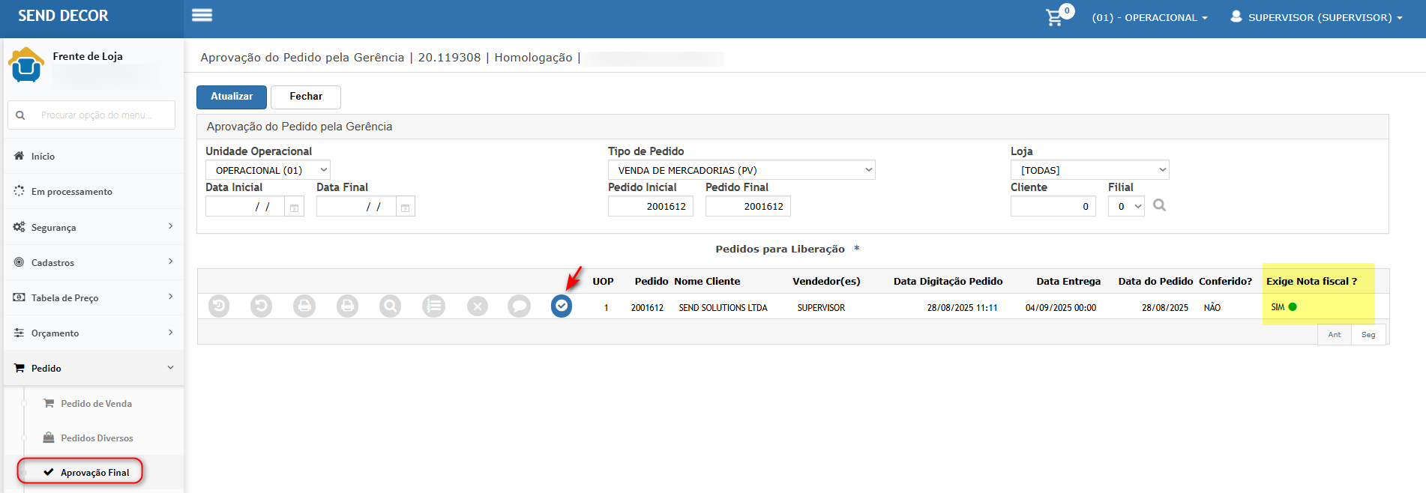
Task: Click the grey X cancel icon in order row
Action: pyautogui.click(x=478, y=306)
